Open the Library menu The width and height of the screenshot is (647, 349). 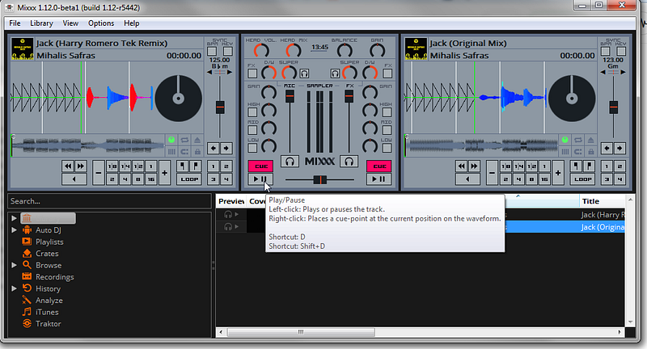pyautogui.click(x=41, y=23)
